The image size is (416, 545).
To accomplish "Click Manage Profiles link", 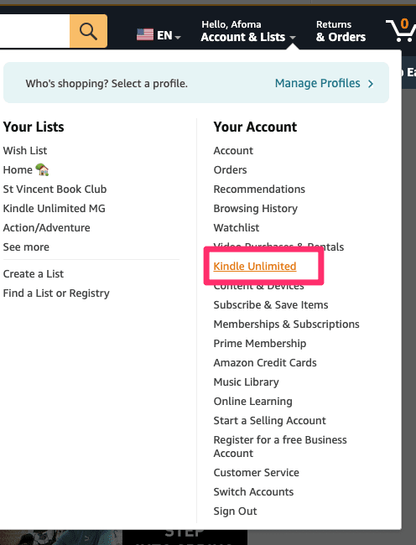I will pyautogui.click(x=317, y=83).
